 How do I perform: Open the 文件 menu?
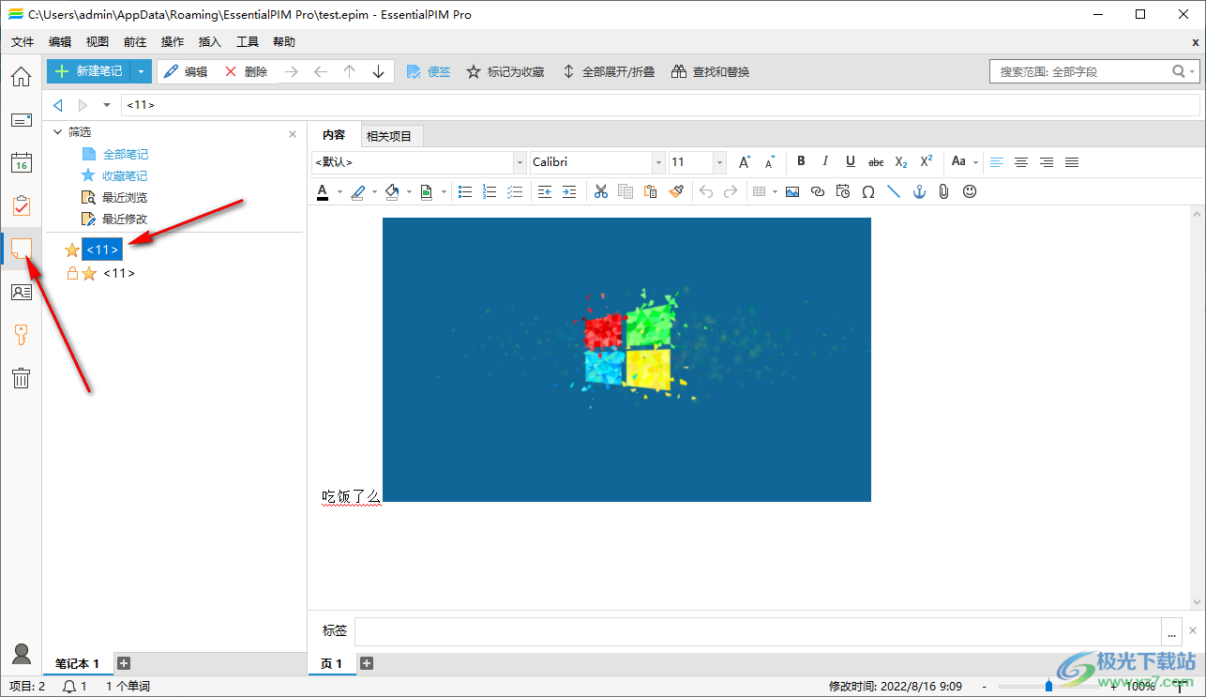coord(23,42)
